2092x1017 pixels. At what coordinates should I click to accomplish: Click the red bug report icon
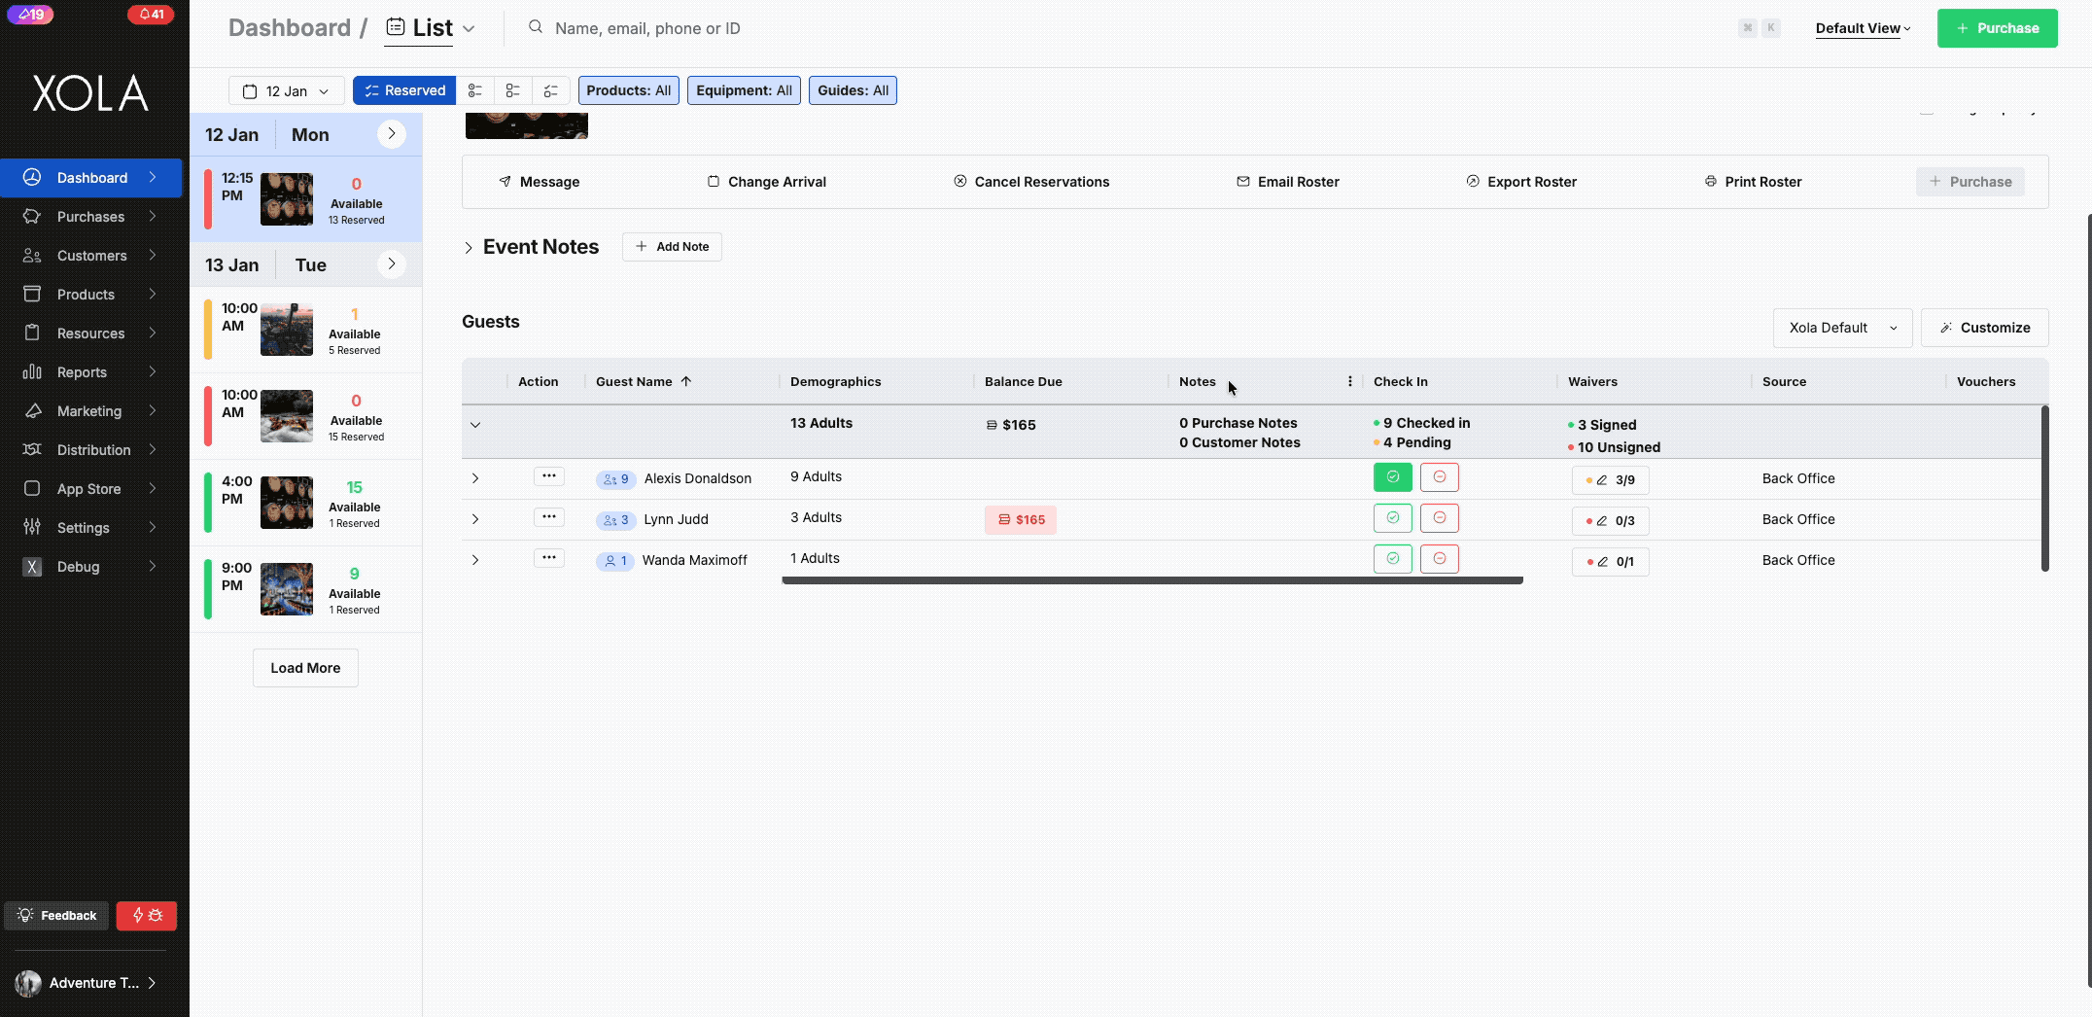coord(147,915)
